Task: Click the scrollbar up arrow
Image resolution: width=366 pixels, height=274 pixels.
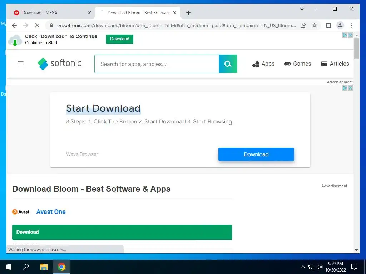Action: [x=356, y=35]
